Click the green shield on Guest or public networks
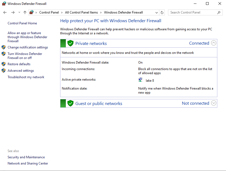226x171 pixels. pyautogui.click(x=70, y=103)
